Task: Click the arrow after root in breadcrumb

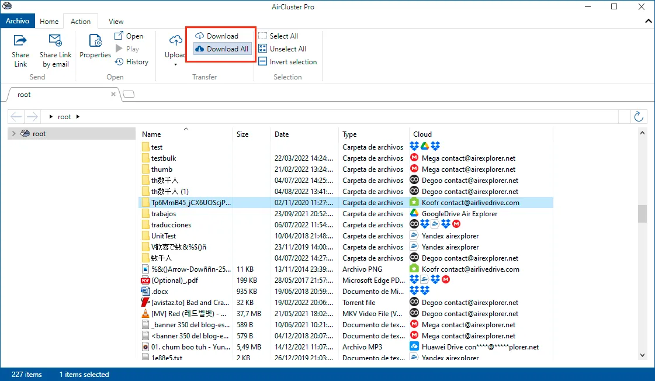Action: [78, 116]
